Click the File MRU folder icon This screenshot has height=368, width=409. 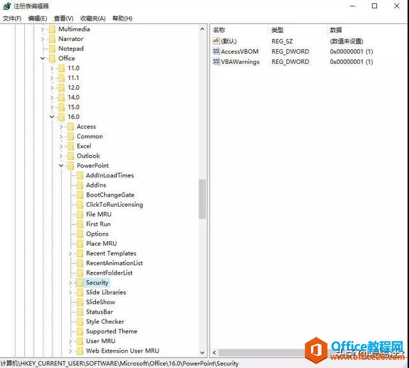pyautogui.click(x=80, y=214)
